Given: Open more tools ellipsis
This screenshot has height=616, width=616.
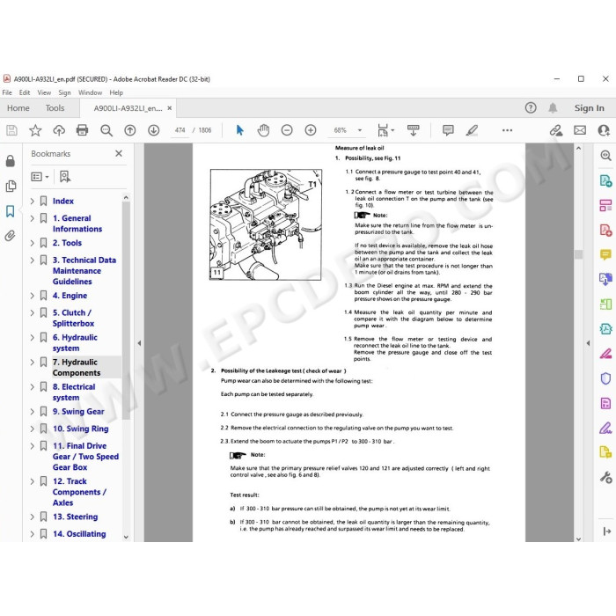Looking at the screenshot, I should click(x=507, y=130).
